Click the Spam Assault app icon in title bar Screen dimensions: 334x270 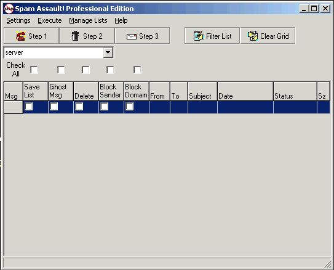(x=9, y=9)
